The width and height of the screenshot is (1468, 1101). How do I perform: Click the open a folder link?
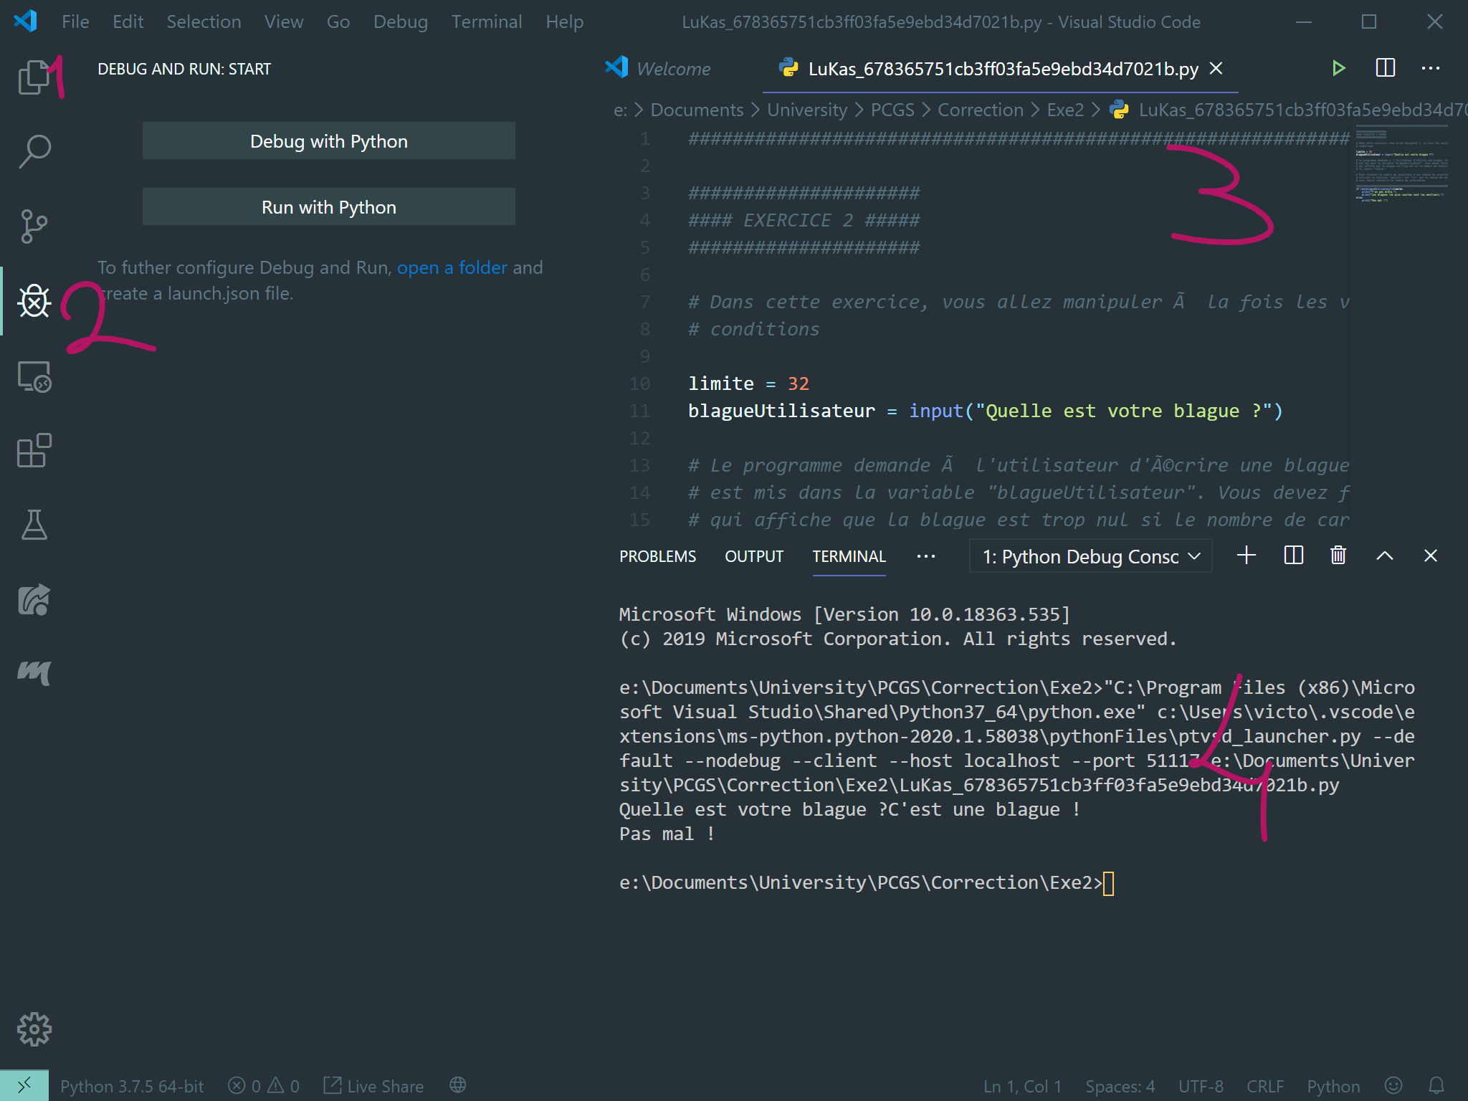point(452,267)
